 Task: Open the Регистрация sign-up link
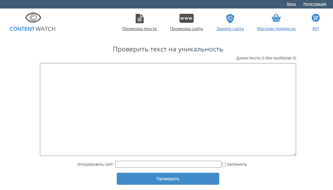click(x=314, y=4)
